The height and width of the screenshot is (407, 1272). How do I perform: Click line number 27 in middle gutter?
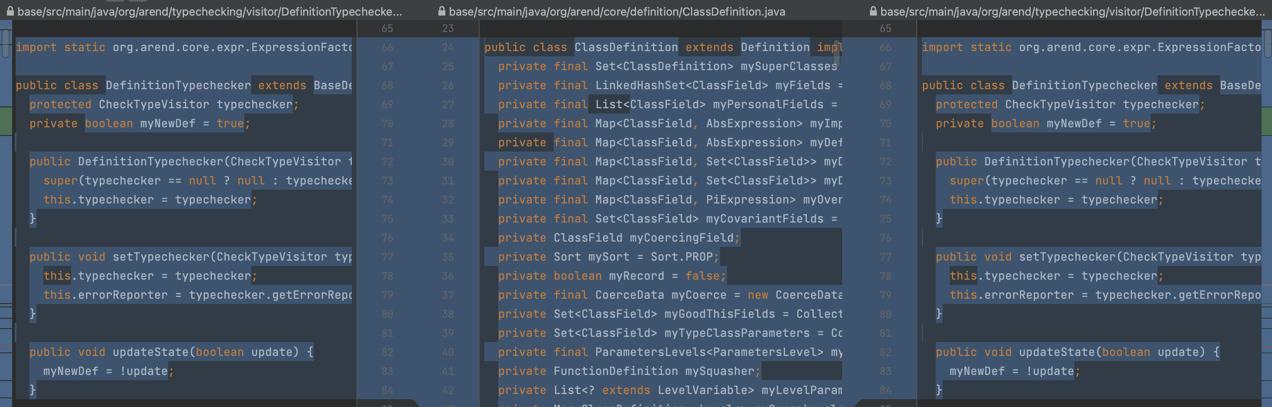(x=448, y=105)
